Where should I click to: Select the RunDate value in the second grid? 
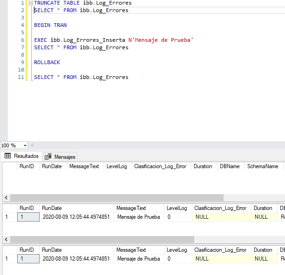(76, 217)
